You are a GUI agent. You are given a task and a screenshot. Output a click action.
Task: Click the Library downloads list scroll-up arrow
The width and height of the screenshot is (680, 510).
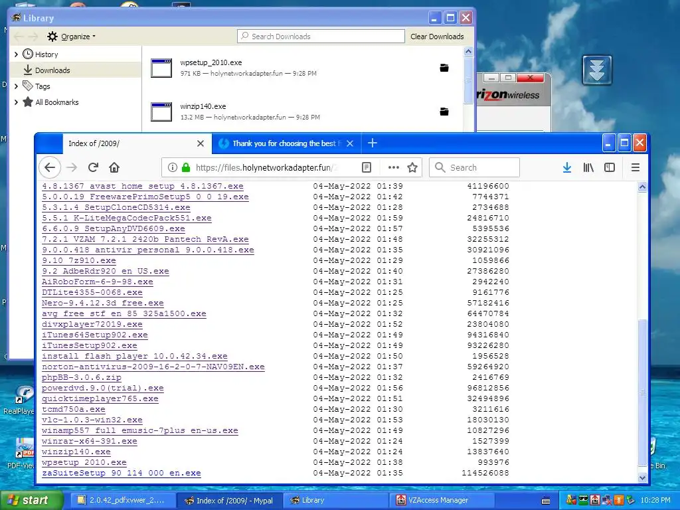468,52
